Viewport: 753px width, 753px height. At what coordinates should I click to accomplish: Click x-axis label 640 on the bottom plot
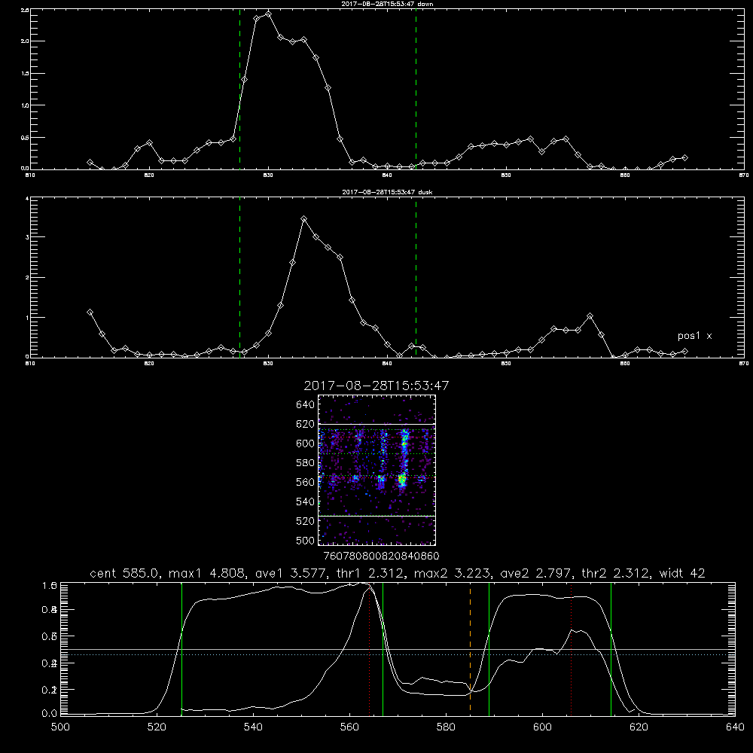coord(735,727)
